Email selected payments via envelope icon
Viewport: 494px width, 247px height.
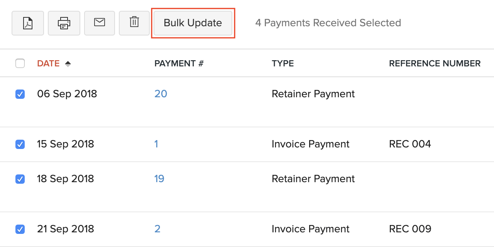click(x=100, y=23)
